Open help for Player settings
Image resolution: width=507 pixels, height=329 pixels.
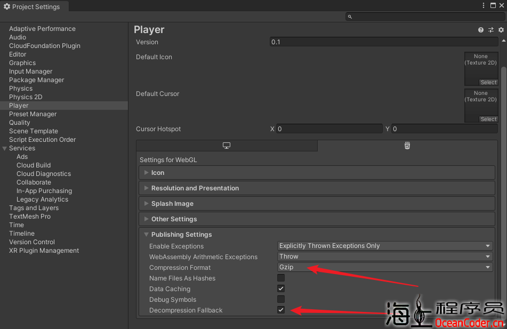pos(480,30)
